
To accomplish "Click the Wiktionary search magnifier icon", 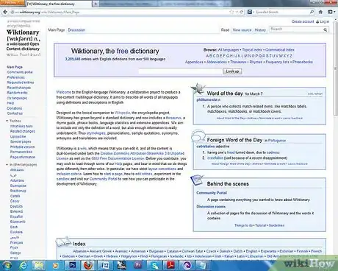I will (x=326, y=29).
